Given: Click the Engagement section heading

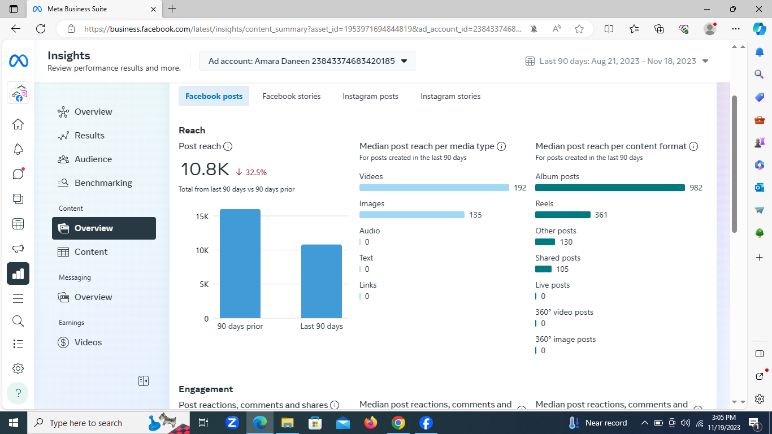Looking at the screenshot, I should [x=206, y=389].
